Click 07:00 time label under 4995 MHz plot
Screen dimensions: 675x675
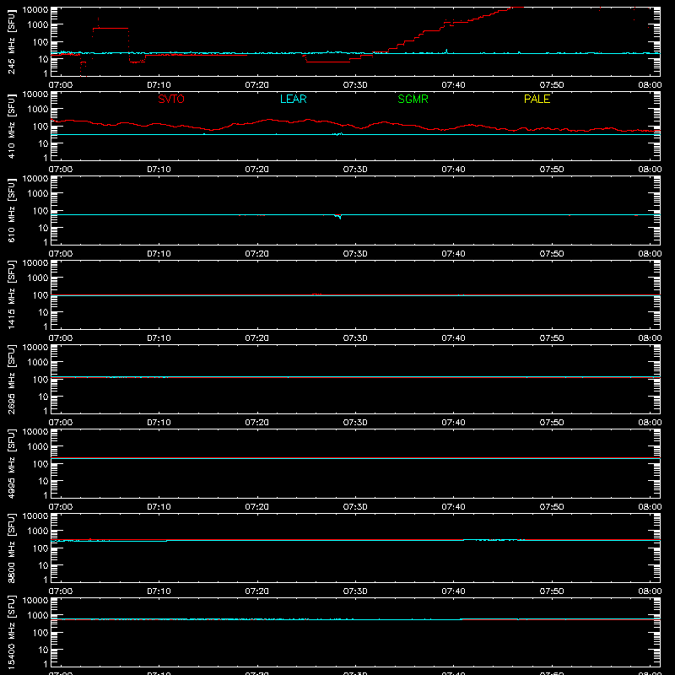(x=61, y=507)
